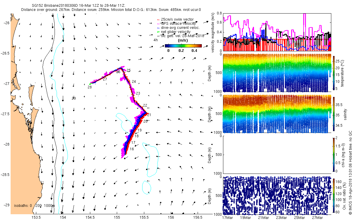Viewport: 354px width, 221px height.
Task: Click the '27Mar' date tick label
Action: pos(317,218)
